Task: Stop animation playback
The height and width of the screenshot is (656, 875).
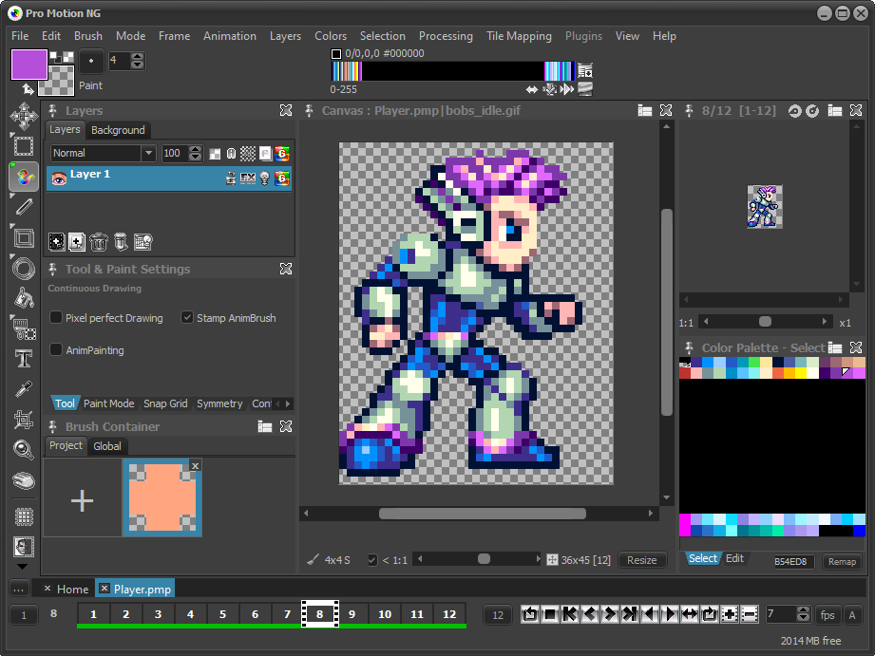Action: [550, 615]
